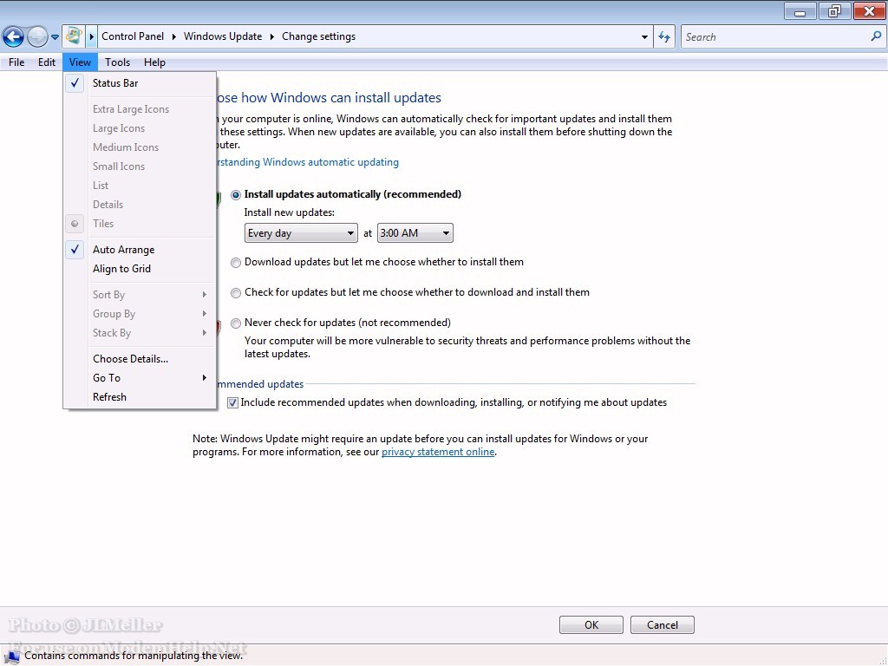The width and height of the screenshot is (888, 666).
Task: Select Check for updates but let me choose
Action: tap(236, 293)
